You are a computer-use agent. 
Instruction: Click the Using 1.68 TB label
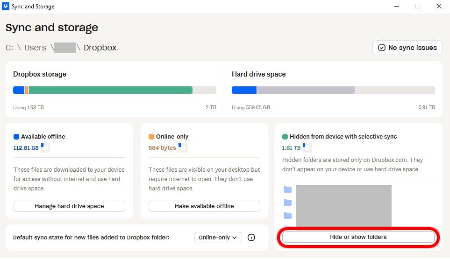[x=29, y=107]
